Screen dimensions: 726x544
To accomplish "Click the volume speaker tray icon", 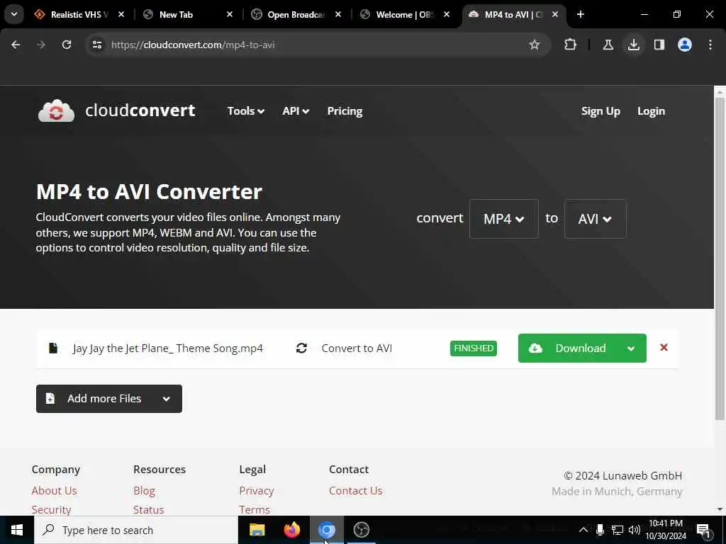I will click(634, 530).
